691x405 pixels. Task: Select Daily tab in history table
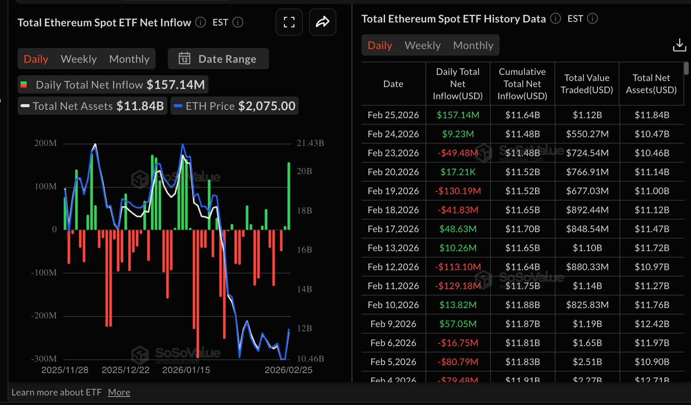click(x=380, y=45)
